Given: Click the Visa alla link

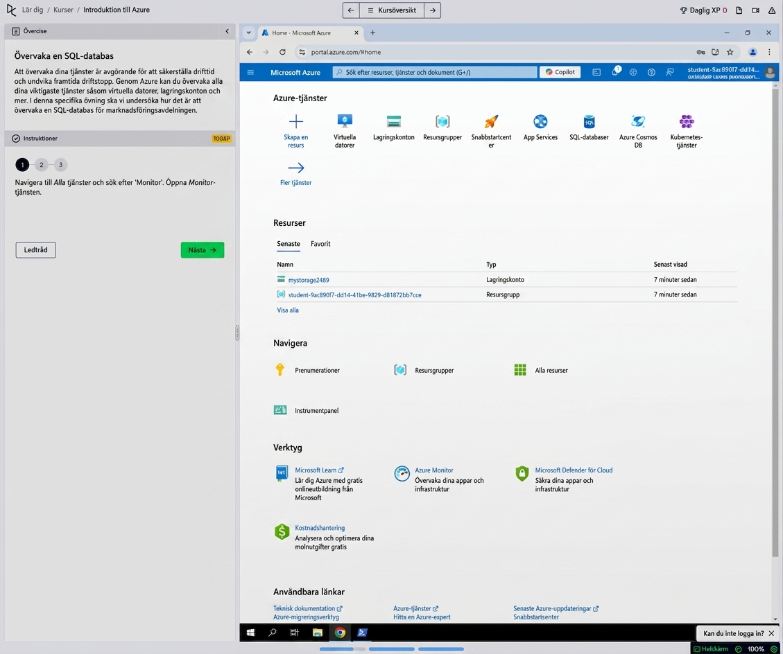Looking at the screenshot, I should coord(288,310).
